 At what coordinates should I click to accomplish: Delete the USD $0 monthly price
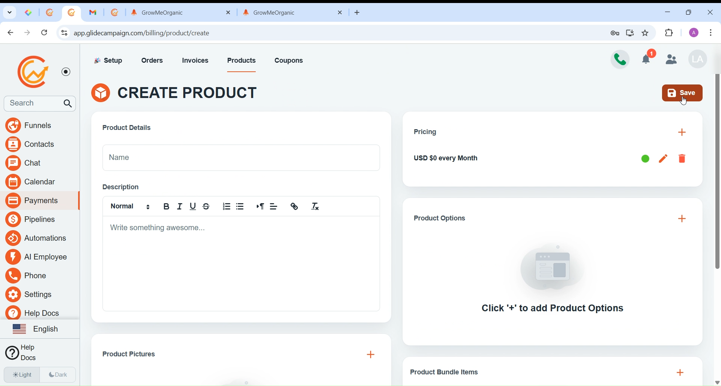[x=682, y=159]
